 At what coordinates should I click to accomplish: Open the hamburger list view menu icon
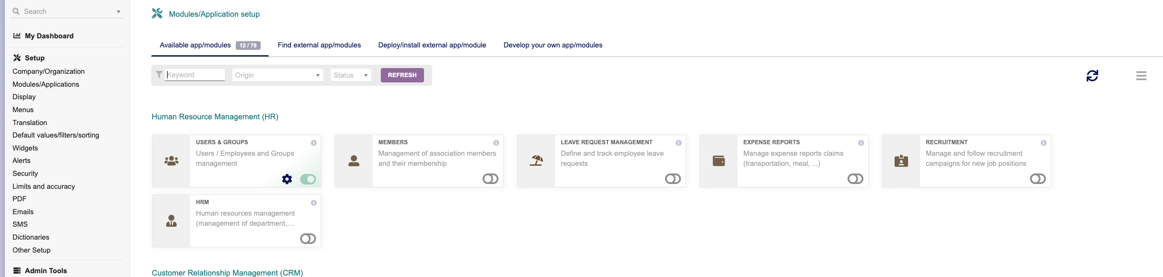tap(1141, 76)
